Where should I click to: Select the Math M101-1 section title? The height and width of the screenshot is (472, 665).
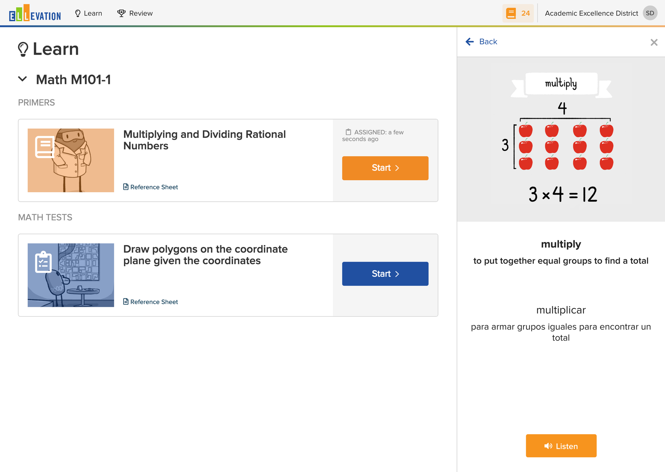tap(73, 80)
